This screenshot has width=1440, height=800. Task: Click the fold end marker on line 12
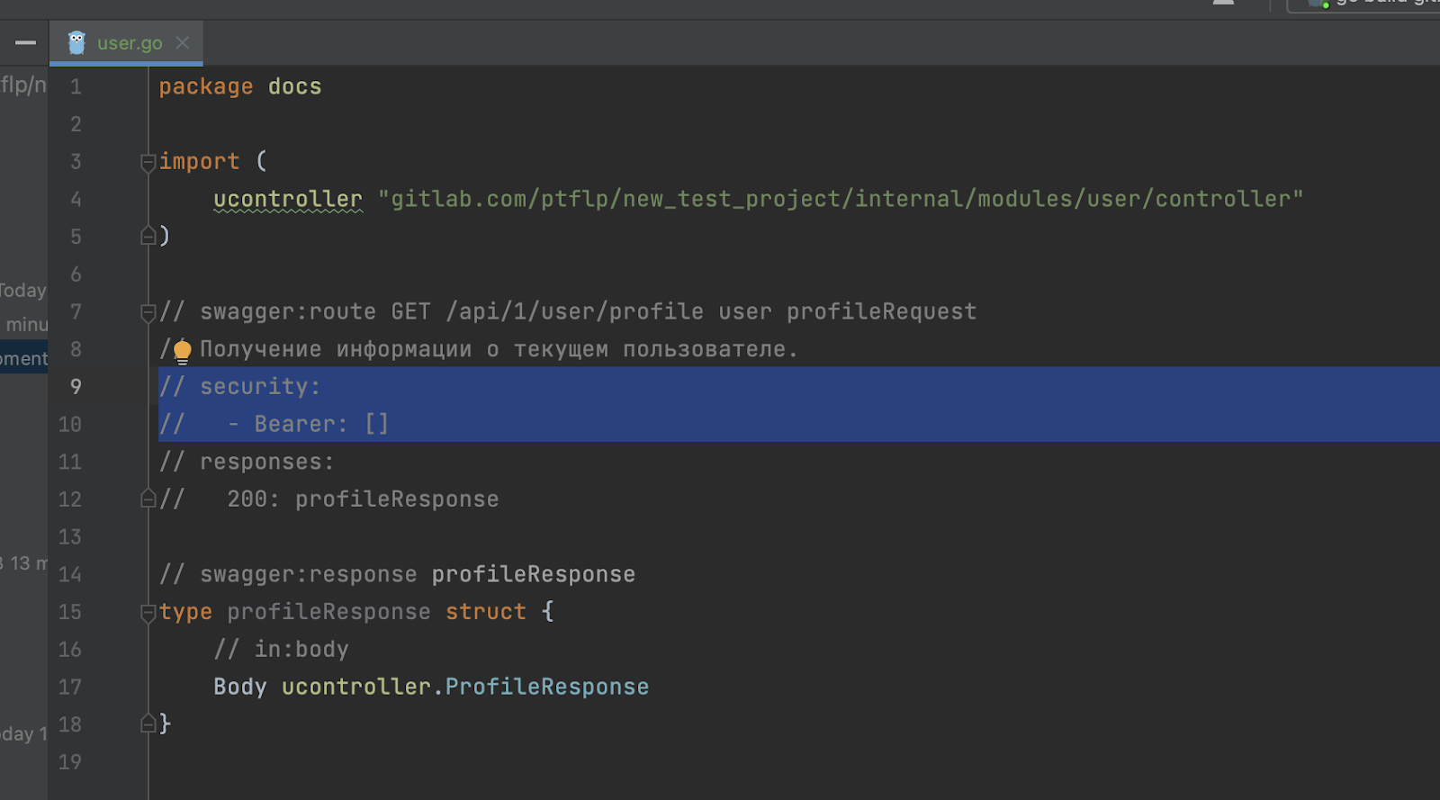pos(148,499)
